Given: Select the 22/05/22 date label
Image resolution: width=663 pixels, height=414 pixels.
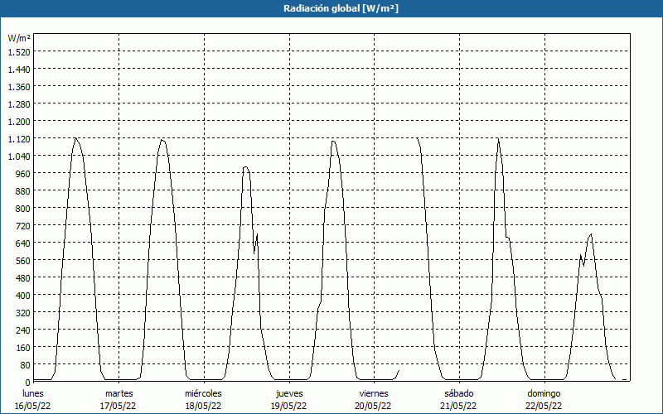Looking at the screenshot, I should 544,406.
